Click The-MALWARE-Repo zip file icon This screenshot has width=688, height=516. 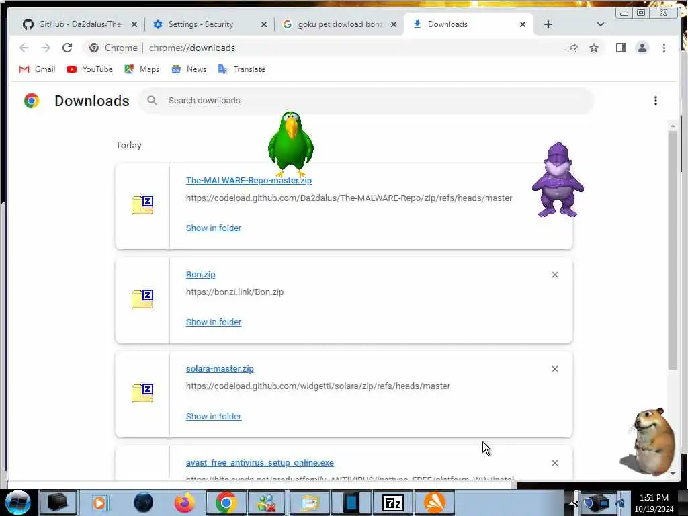tap(142, 205)
